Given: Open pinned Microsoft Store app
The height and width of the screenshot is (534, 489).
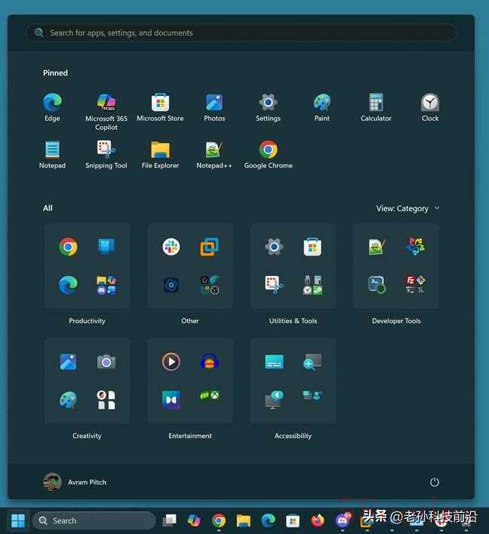Looking at the screenshot, I should coord(160,108).
